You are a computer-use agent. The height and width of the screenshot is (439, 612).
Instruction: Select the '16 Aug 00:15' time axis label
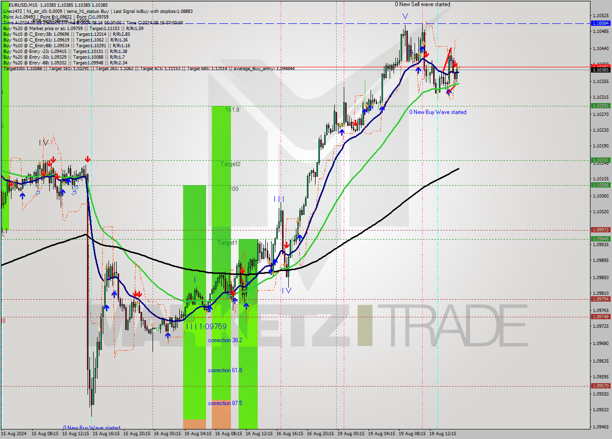(167, 434)
